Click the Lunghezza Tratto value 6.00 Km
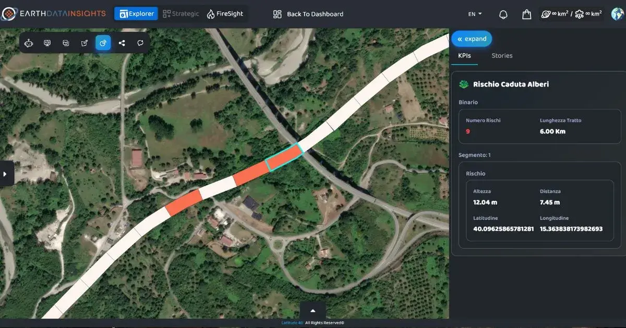This screenshot has height=328, width=626. click(552, 131)
